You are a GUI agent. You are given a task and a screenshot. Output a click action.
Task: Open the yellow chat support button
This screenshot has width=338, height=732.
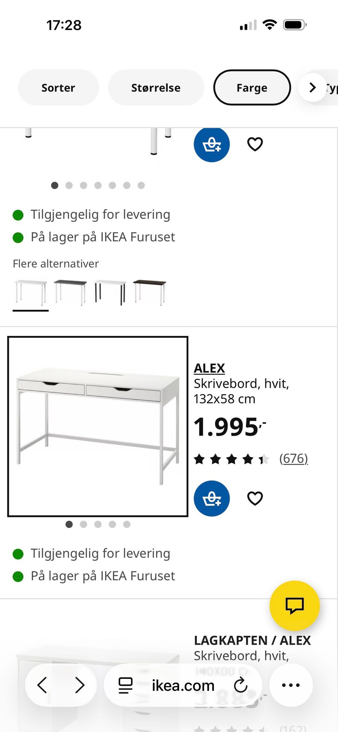[294, 606]
